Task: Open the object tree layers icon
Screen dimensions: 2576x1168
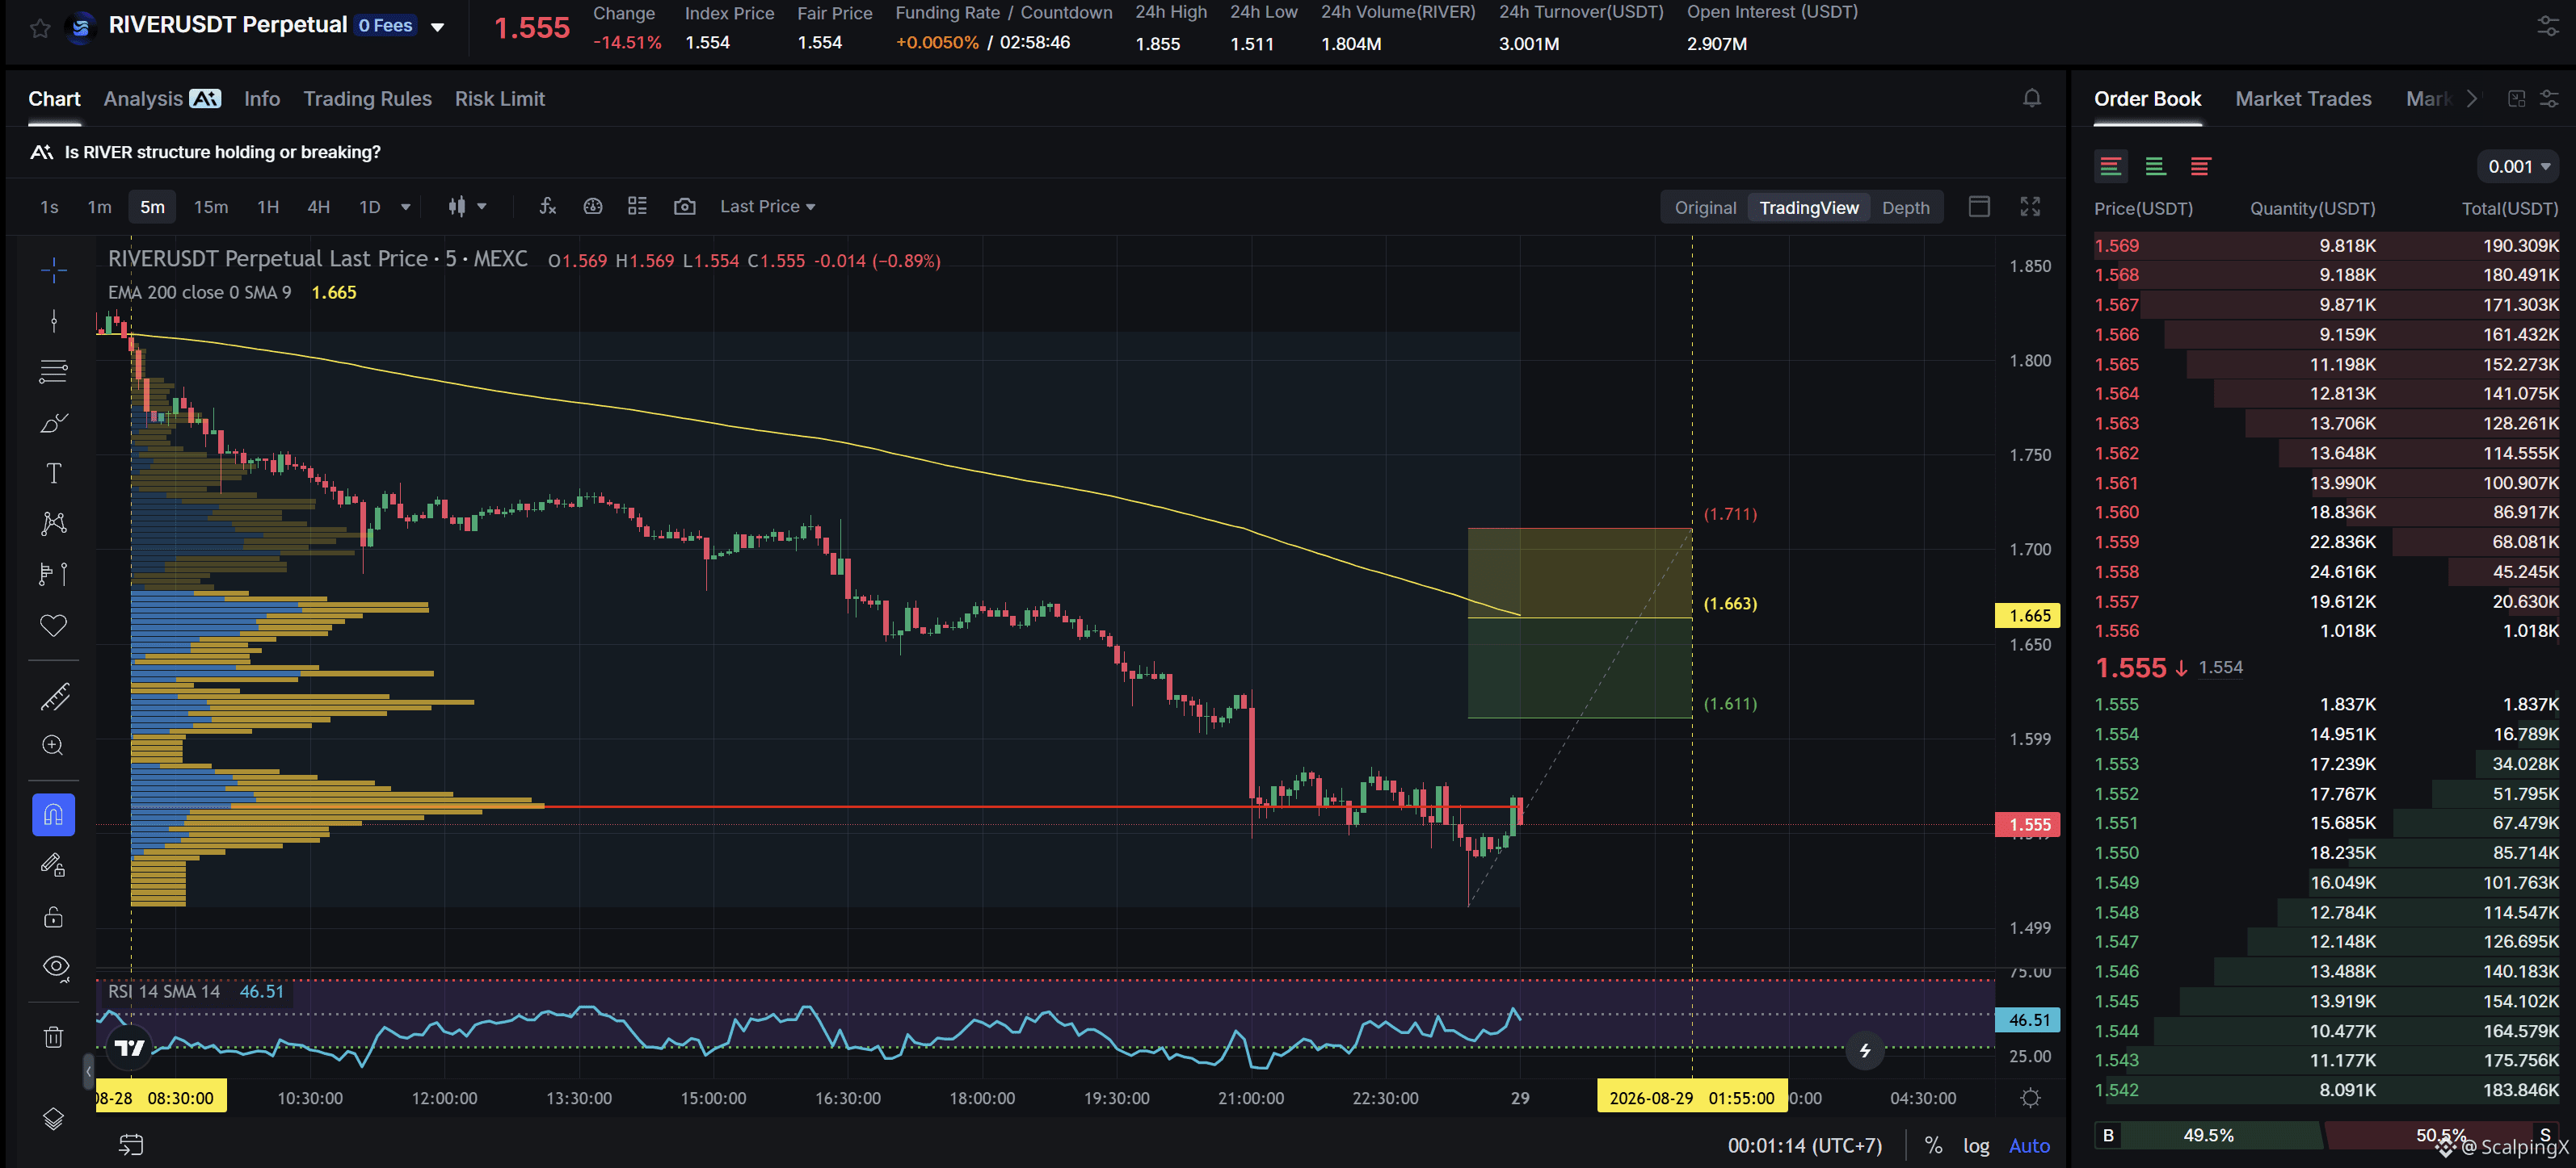Action: [x=54, y=1119]
